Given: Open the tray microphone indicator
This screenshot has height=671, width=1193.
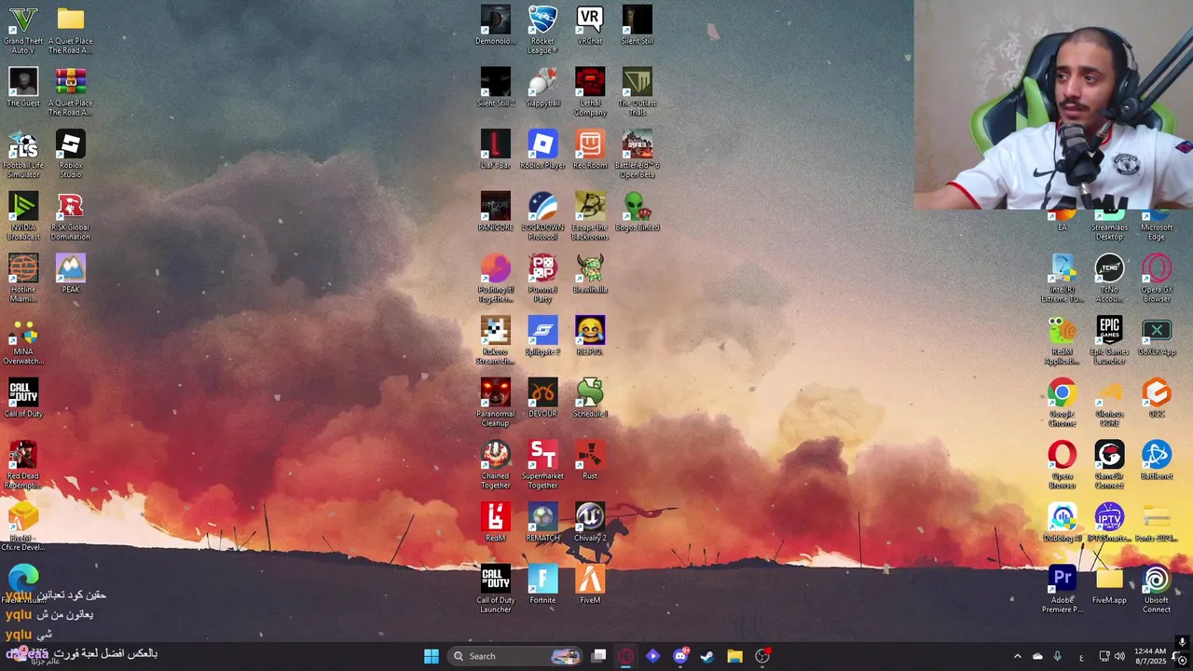Looking at the screenshot, I should coord(1057,656).
